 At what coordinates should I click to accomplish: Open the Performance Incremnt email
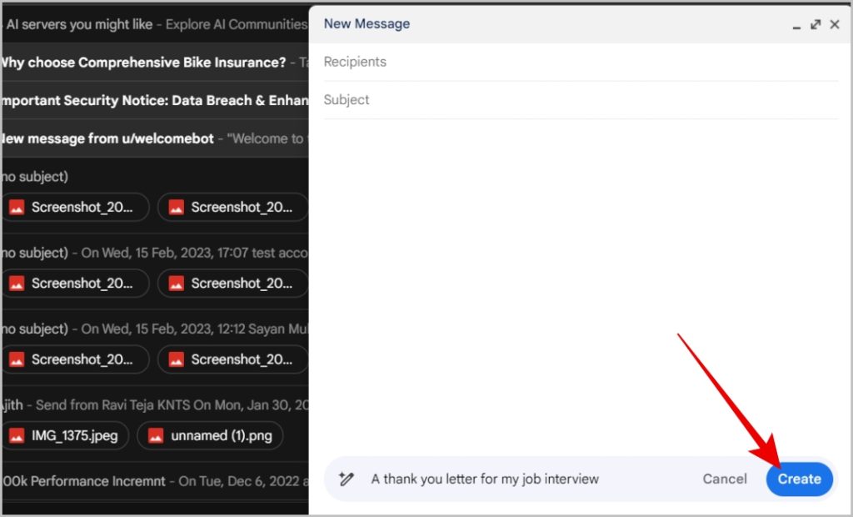[x=155, y=481]
